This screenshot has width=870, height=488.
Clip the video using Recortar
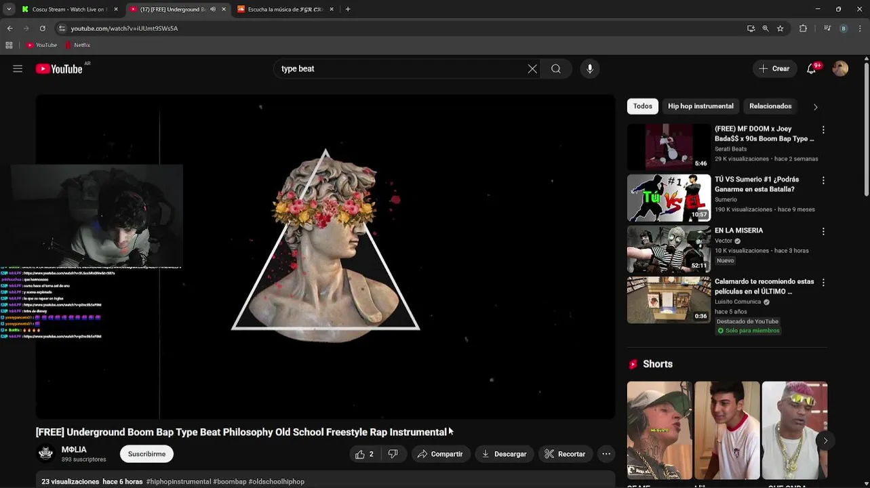point(566,454)
